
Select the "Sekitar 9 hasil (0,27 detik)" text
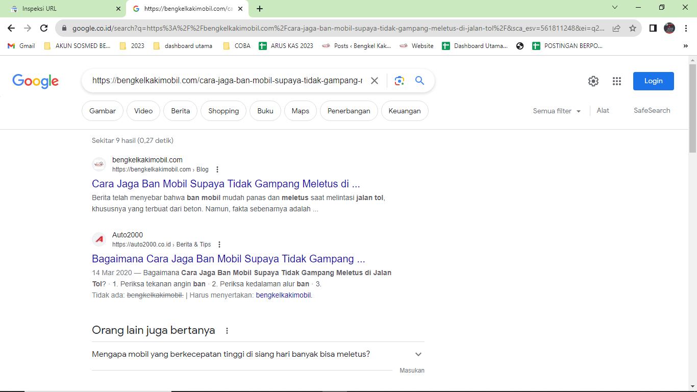tap(133, 140)
